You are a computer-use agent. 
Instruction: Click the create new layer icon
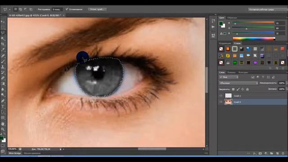point(277,153)
